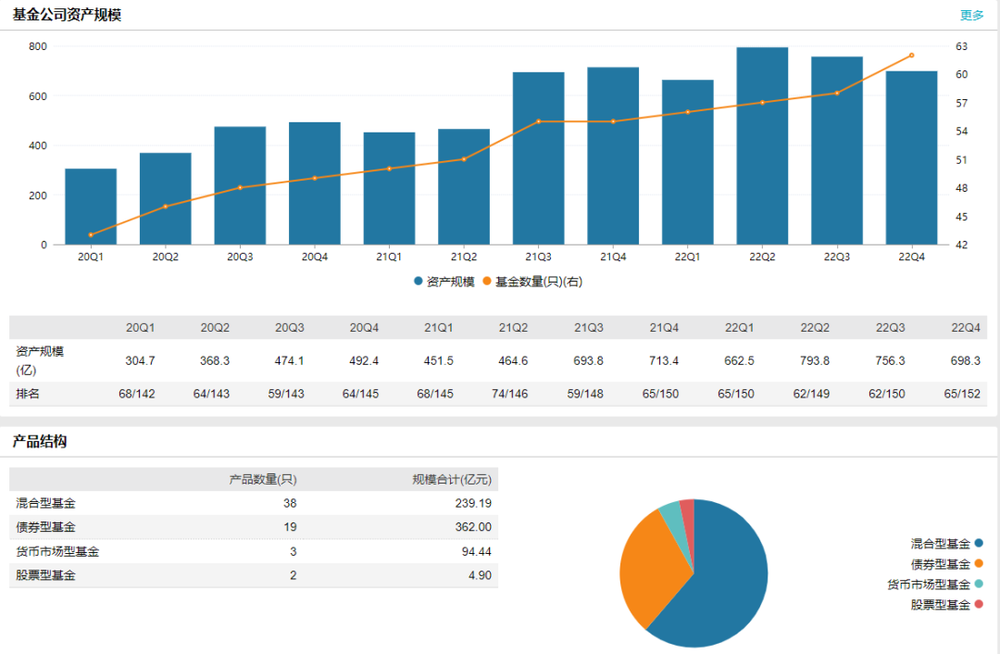Toggle the 基金数量(只)(右) legend item
Viewport: 1000px width, 654px height.
[x=532, y=282]
